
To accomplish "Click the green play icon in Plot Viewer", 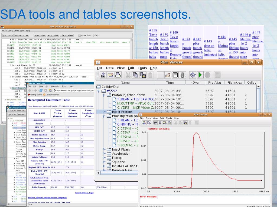I will 200,75.
